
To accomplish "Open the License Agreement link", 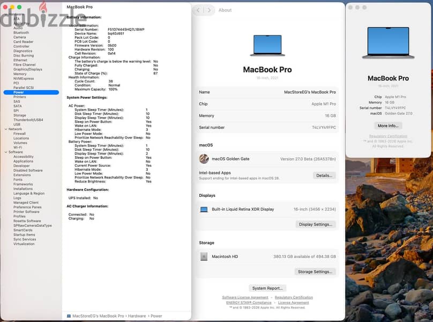I will pos(293,303).
